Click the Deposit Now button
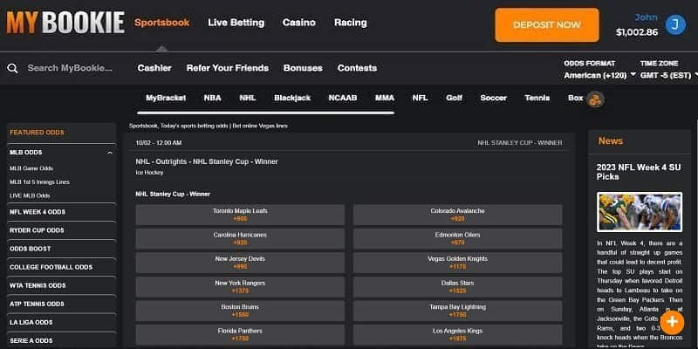 (547, 25)
